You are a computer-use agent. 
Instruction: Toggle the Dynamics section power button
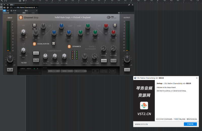click(x=69, y=46)
